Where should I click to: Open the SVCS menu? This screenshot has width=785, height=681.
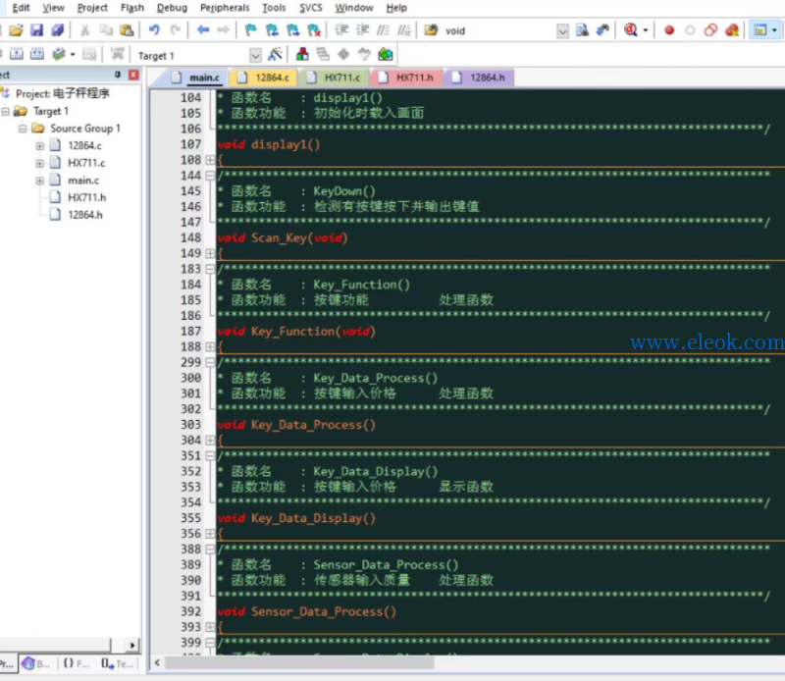click(311, 8)
